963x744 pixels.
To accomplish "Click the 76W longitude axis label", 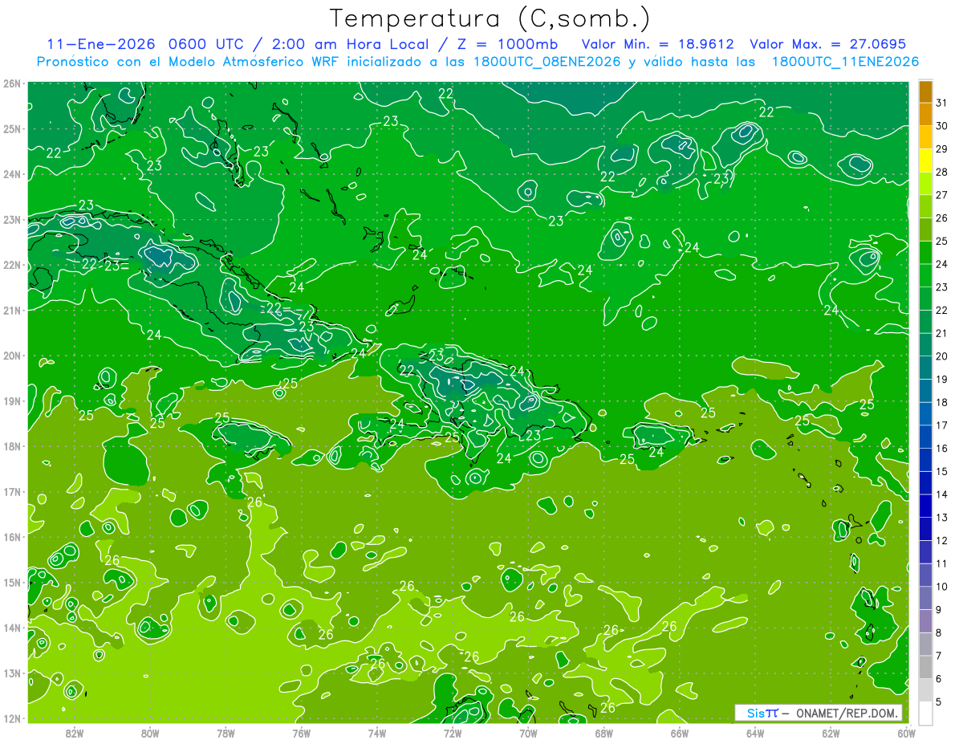I will click(x=301, y=733).
